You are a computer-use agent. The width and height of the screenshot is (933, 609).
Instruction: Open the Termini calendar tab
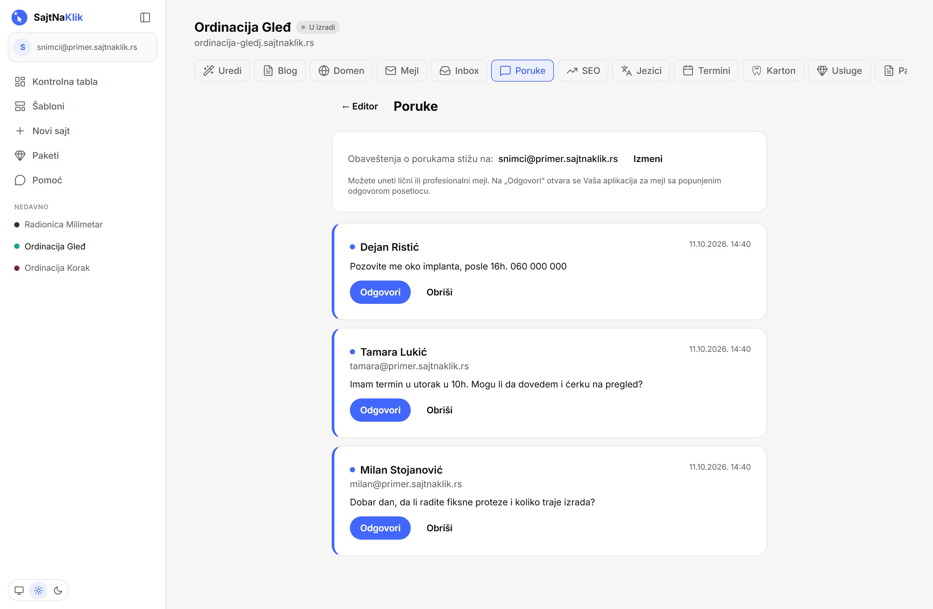click(707, 71)
